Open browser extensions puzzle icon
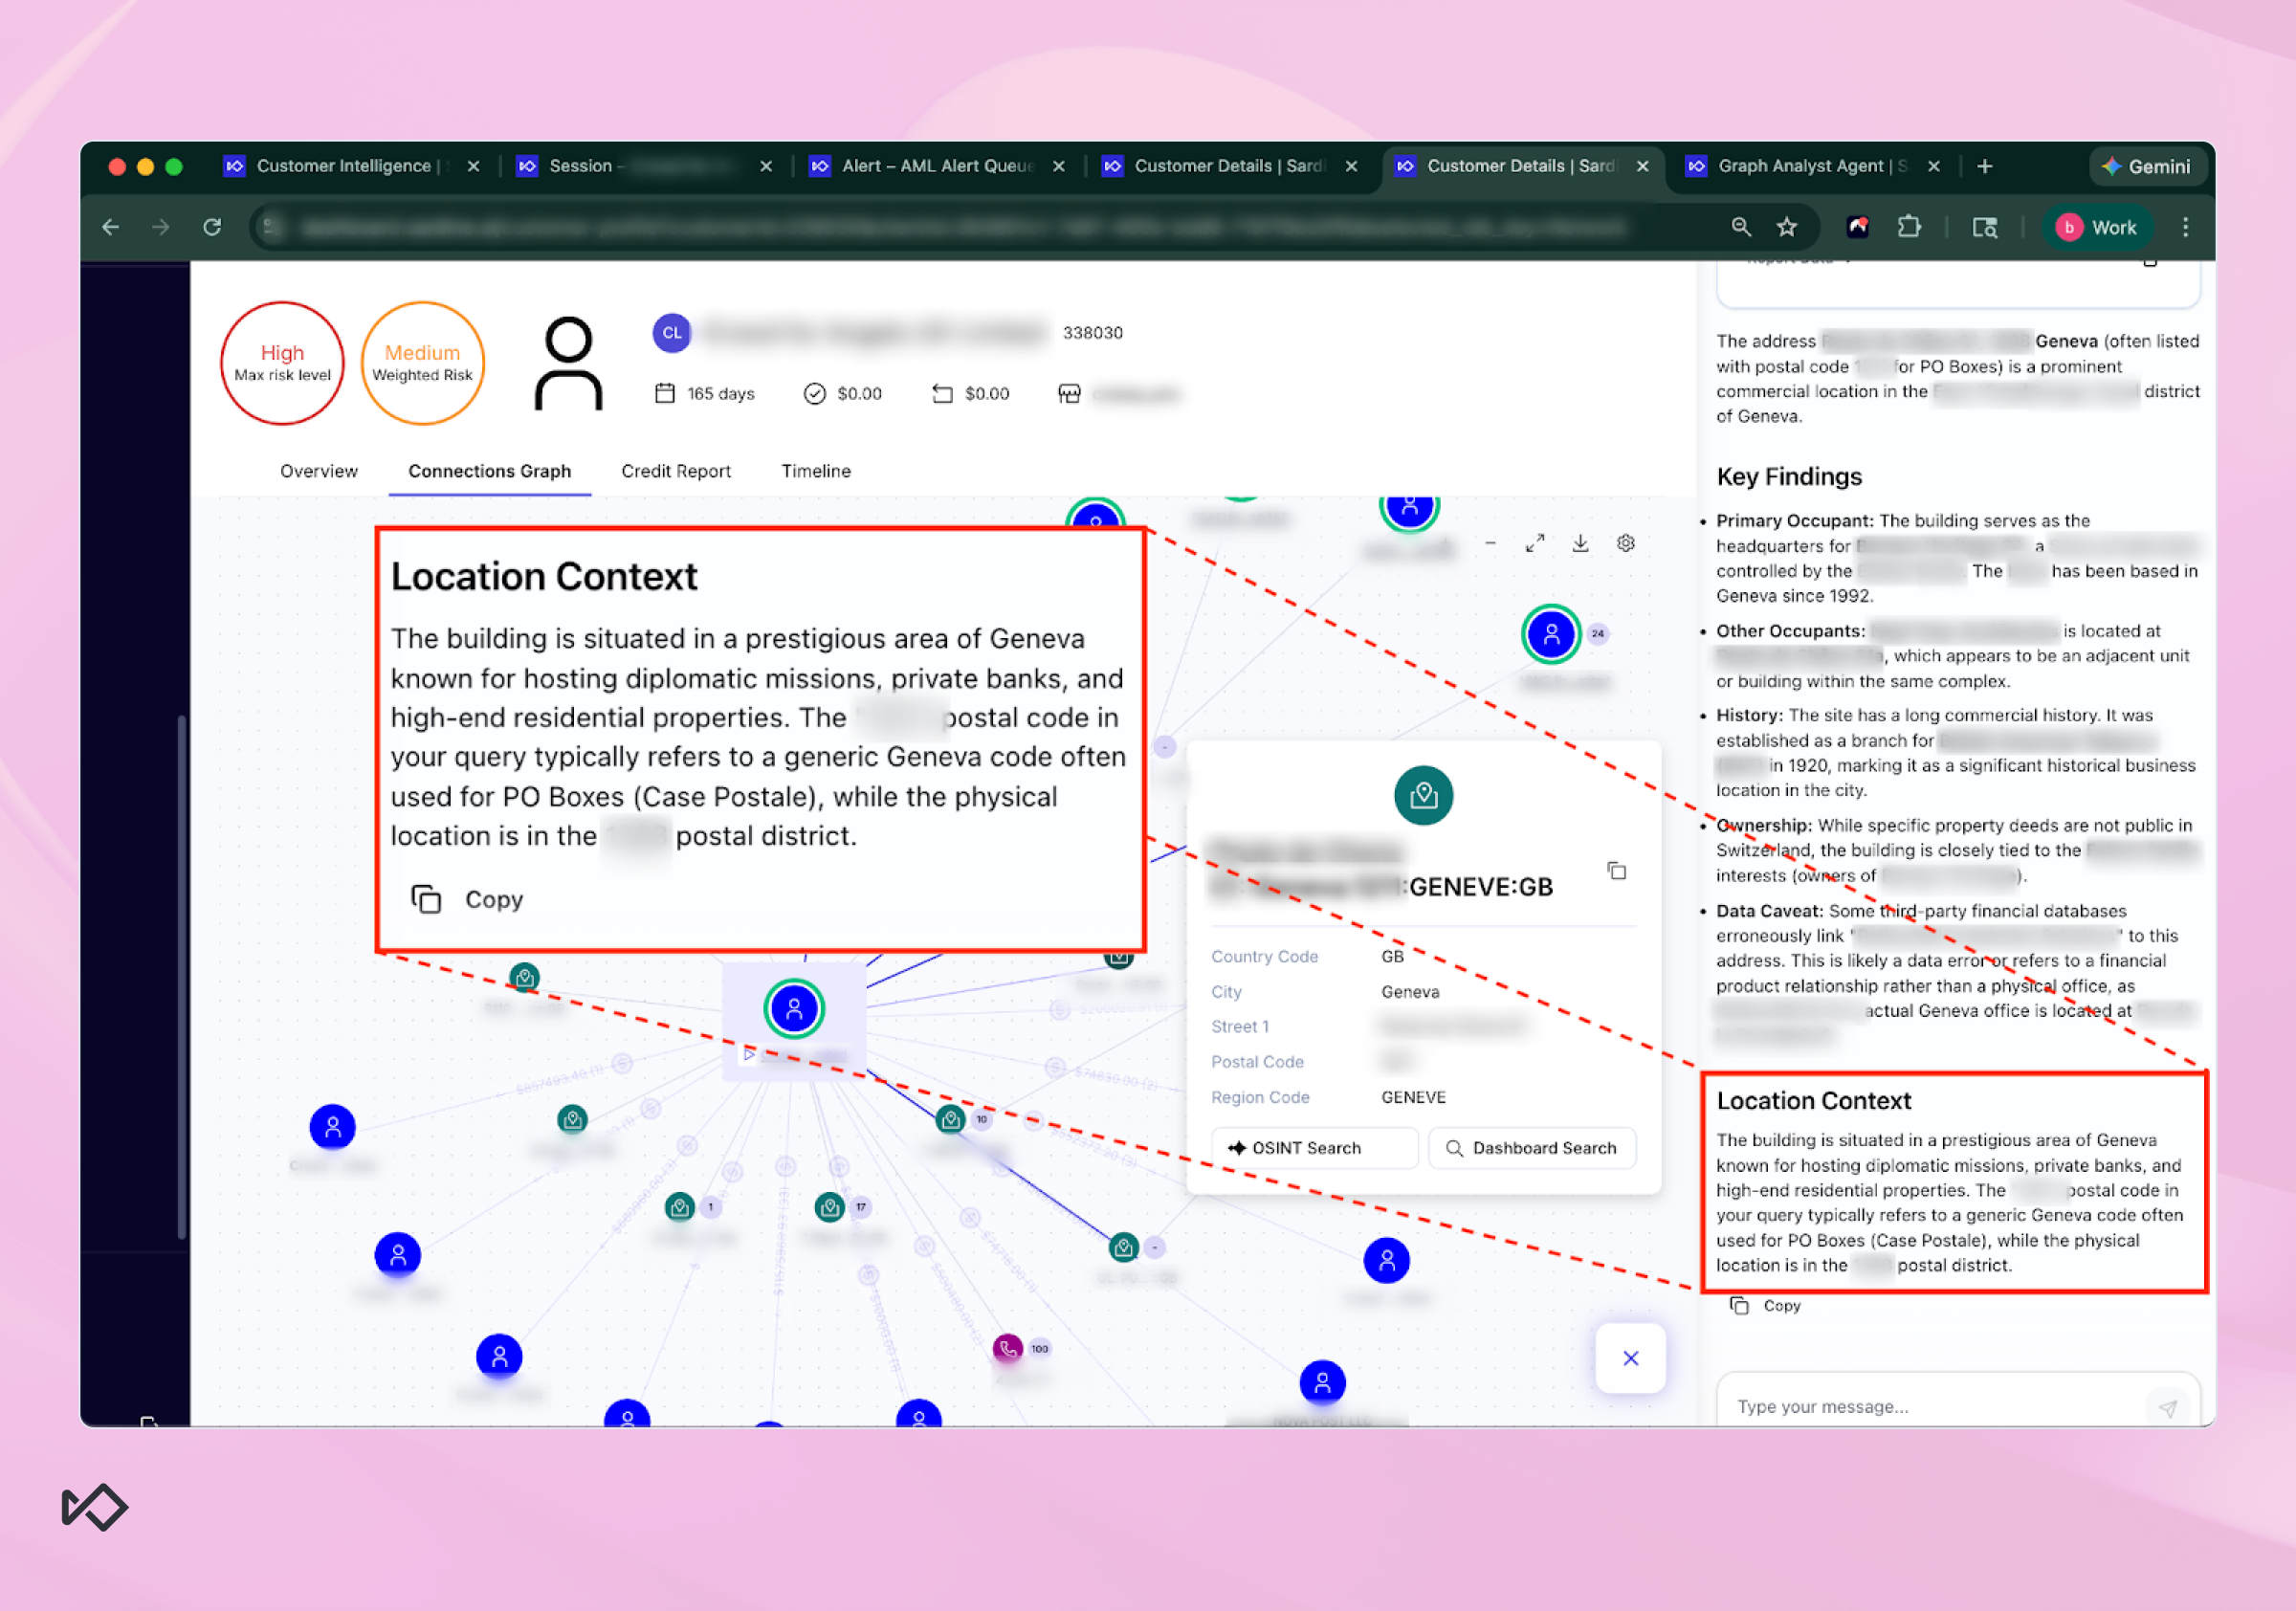 tap(1908, 227)
